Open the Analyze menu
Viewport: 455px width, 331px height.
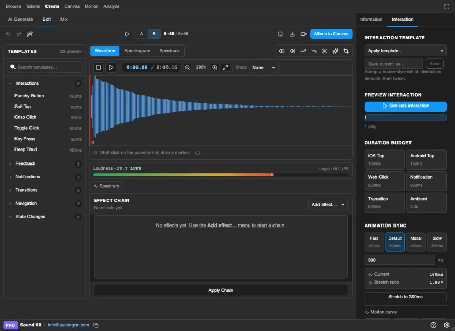112,6
